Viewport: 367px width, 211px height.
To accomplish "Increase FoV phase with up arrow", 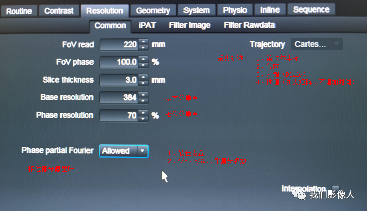I will tap(143, 59).
